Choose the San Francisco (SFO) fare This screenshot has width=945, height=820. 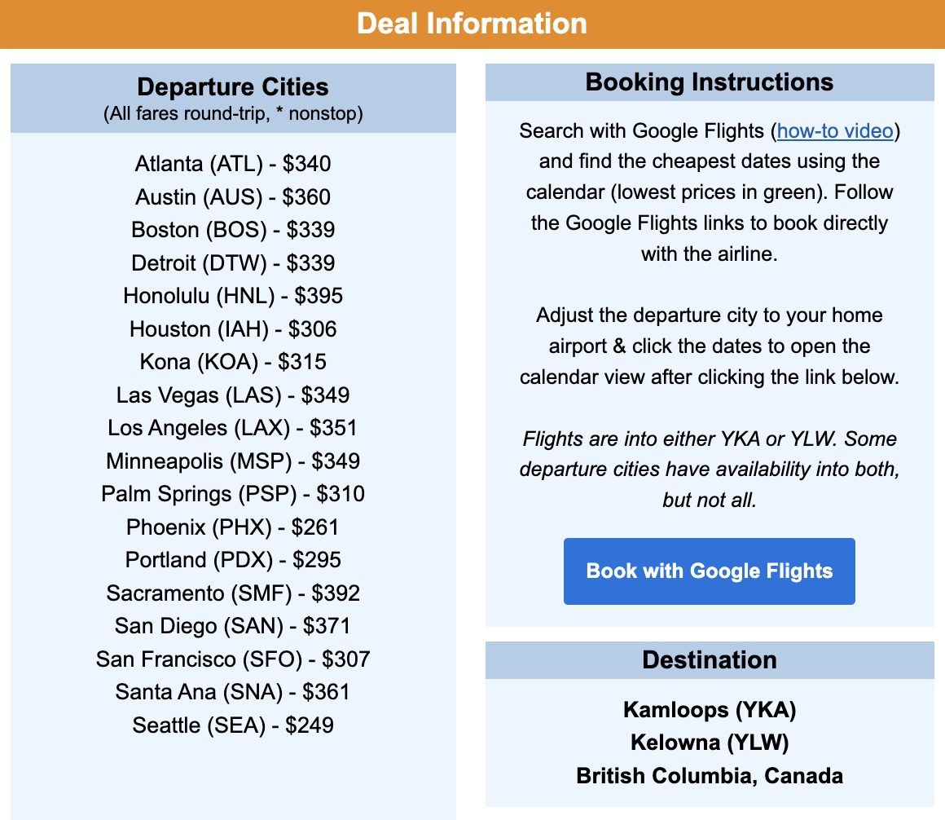233,659
